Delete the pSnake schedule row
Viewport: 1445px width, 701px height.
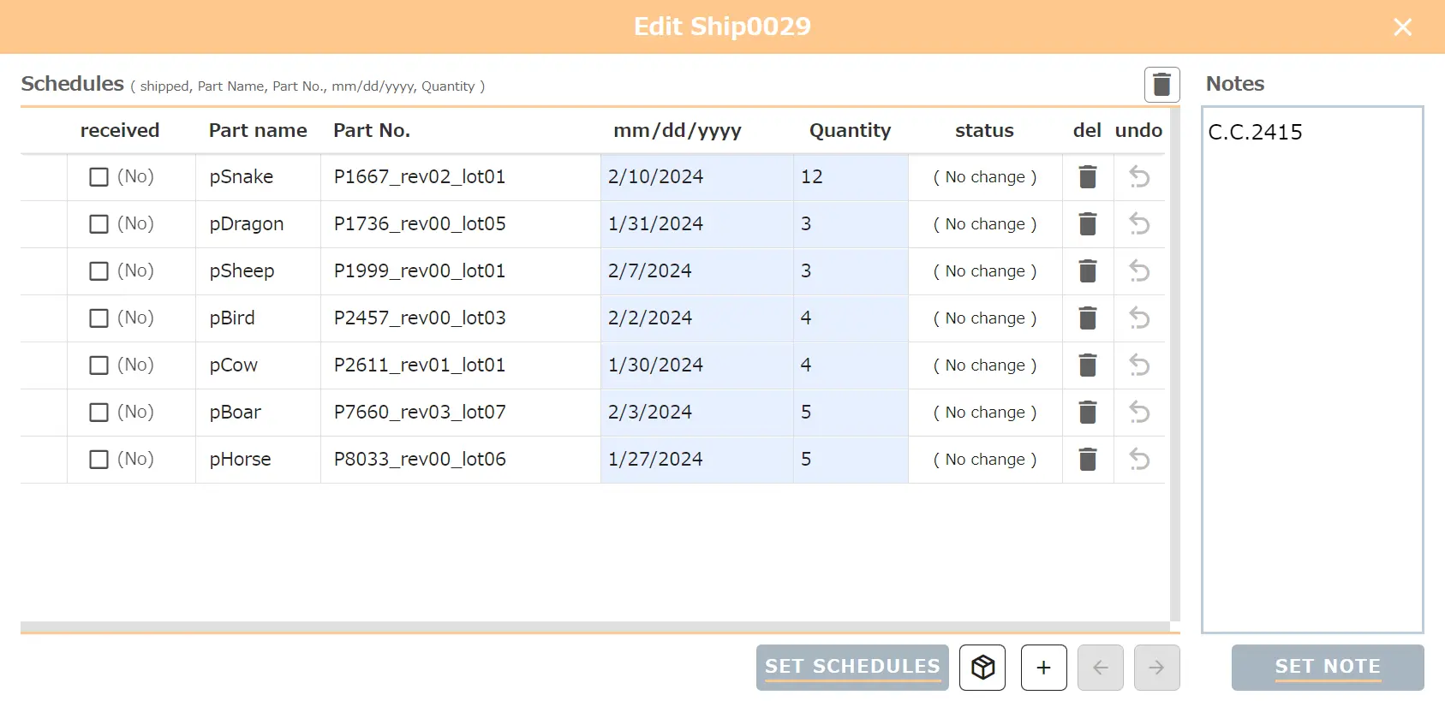pyautogui.click(x=1088, y=177)
